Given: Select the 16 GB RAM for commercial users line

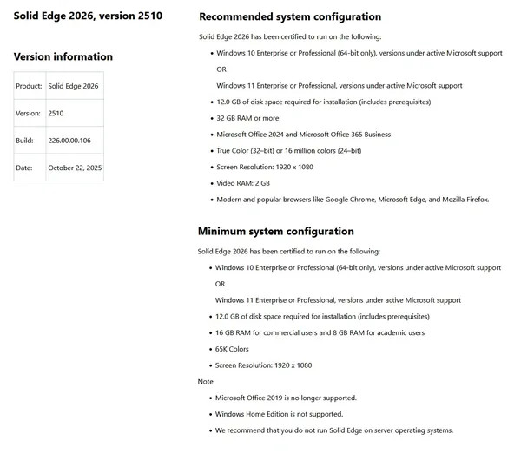Looking at the screenshot, I should (320, 332).
